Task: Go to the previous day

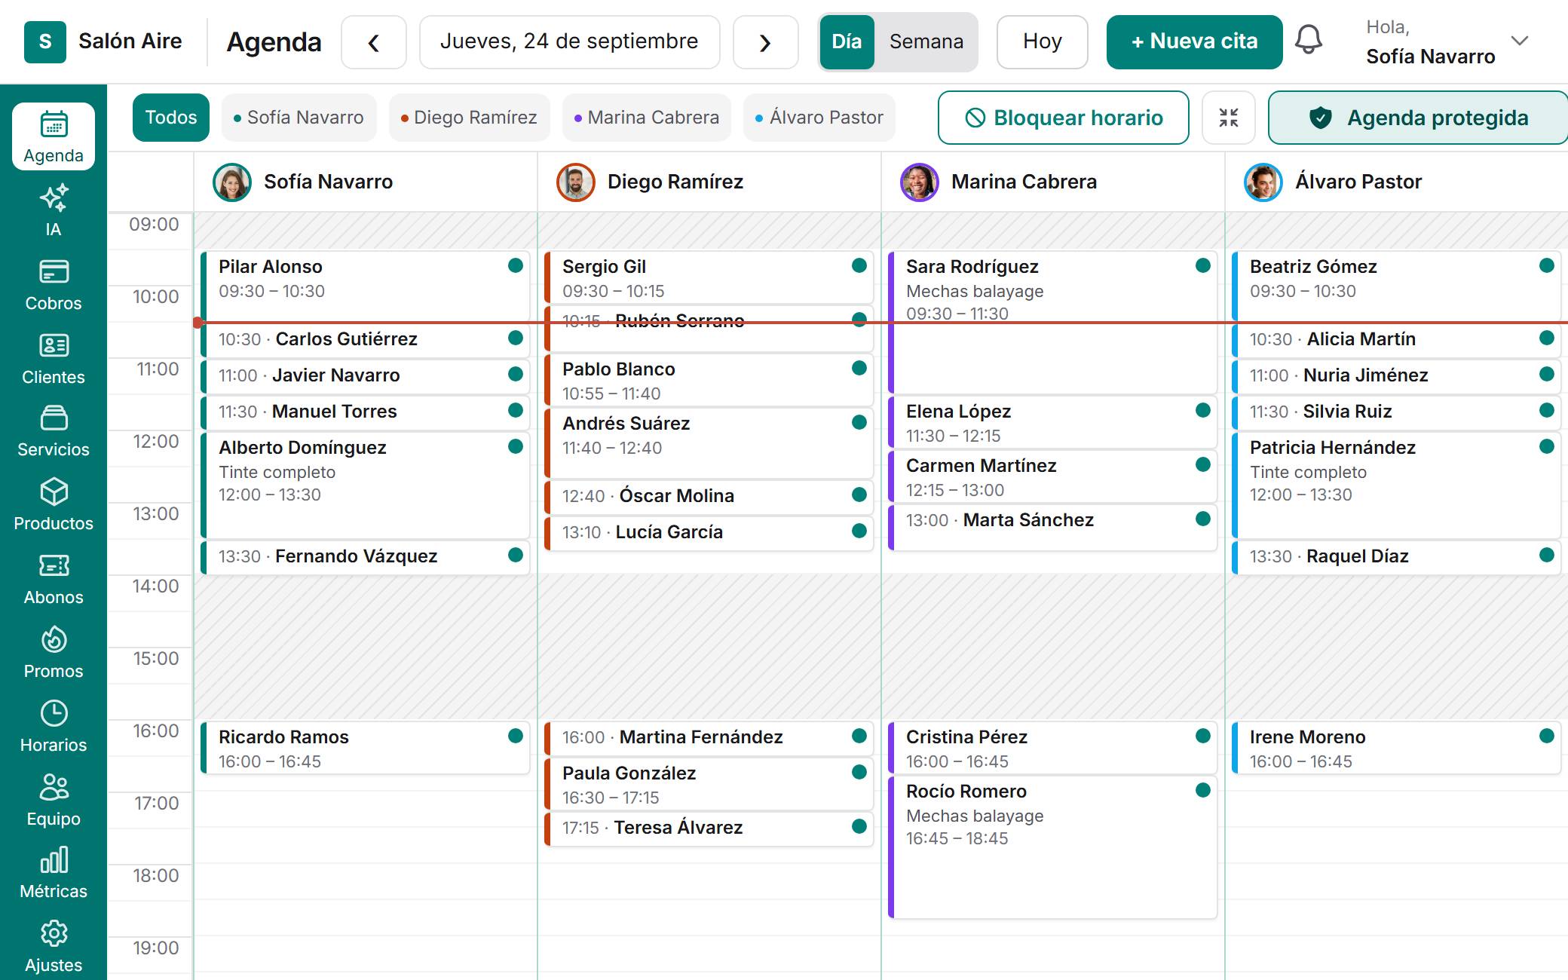Action: point(374,42)
